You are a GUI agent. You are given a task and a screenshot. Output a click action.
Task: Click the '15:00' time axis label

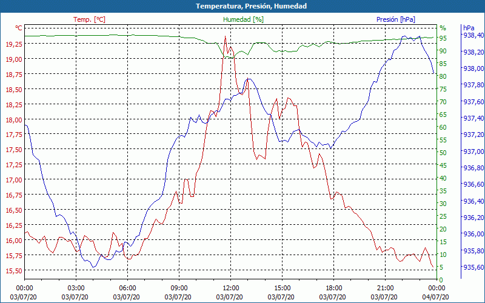click(x=282, y=288)
